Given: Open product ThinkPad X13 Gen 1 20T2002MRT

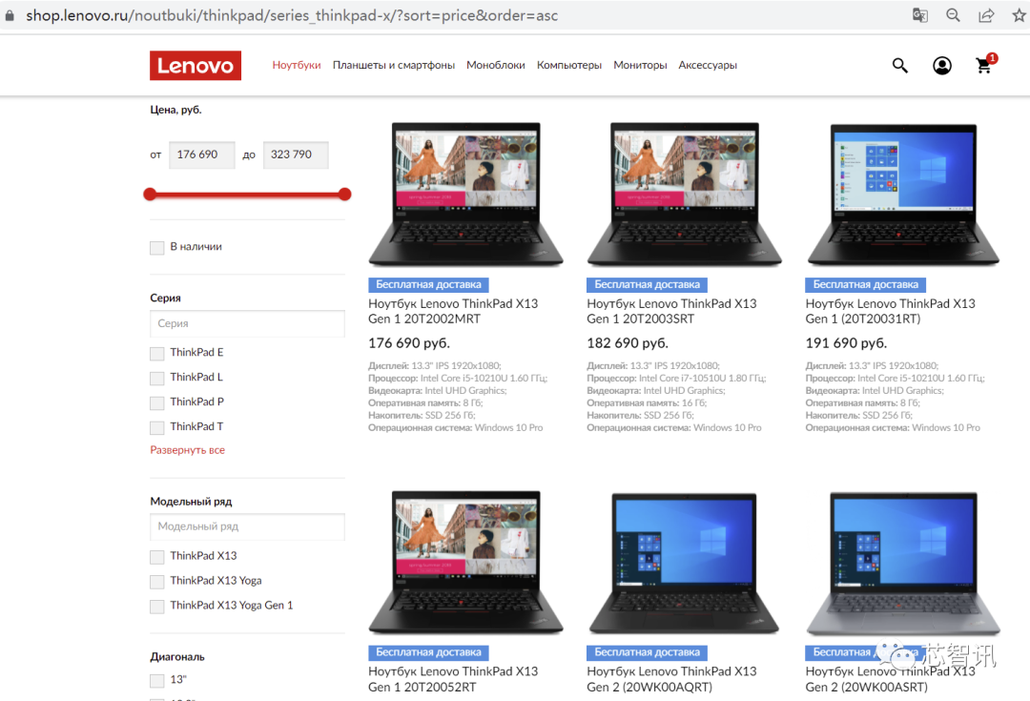Looking at the screenshot, I should [453, 312].
